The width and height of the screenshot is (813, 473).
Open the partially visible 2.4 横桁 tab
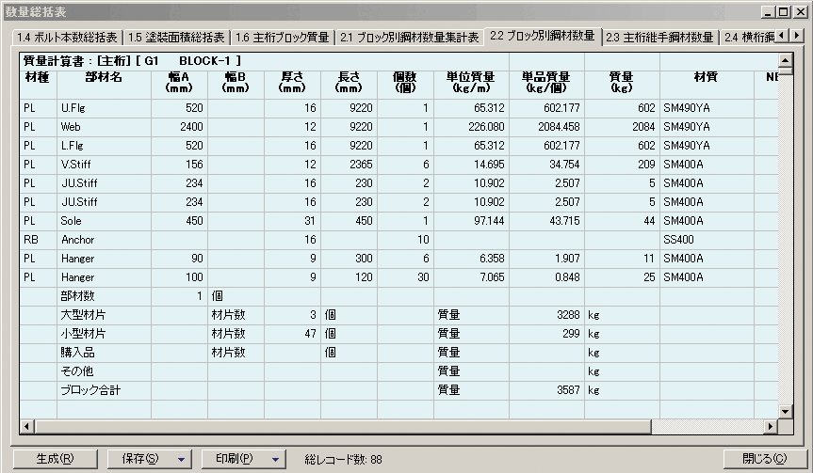click(x=748, y=38)
